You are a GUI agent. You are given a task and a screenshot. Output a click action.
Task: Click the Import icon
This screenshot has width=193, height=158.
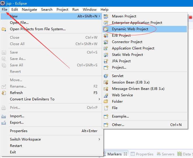click(4, 116)
